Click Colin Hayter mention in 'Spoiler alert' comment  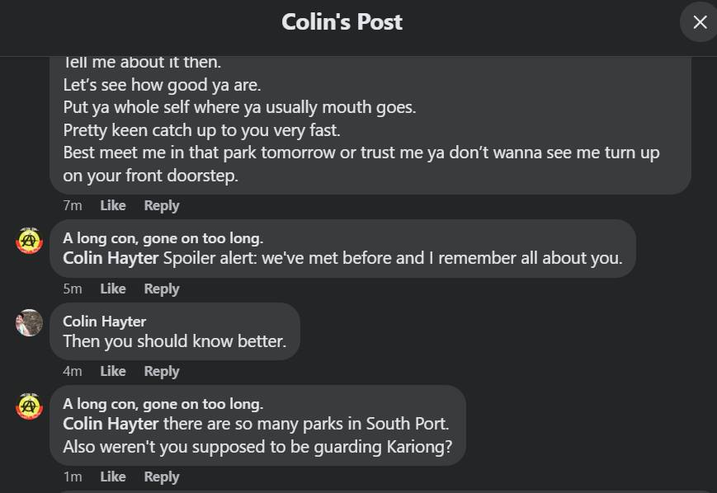111,259
